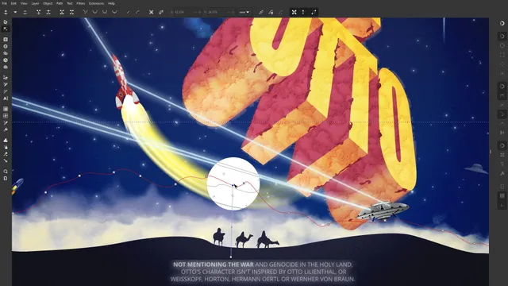Image resolution: width=508 pixels, height=286 pixels.
Task: Toggle show Bezier handles of nodes
Action: point(303,13)
